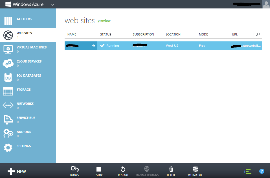Open the notifications list icon showing 1
The height and width of the screenshot is (178, 270).
tap(247, 172)
